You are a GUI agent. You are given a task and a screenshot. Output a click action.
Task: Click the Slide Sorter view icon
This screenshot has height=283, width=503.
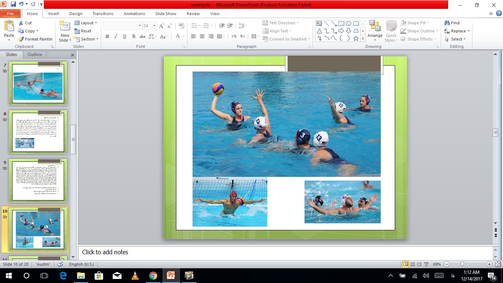coord(413,264)
